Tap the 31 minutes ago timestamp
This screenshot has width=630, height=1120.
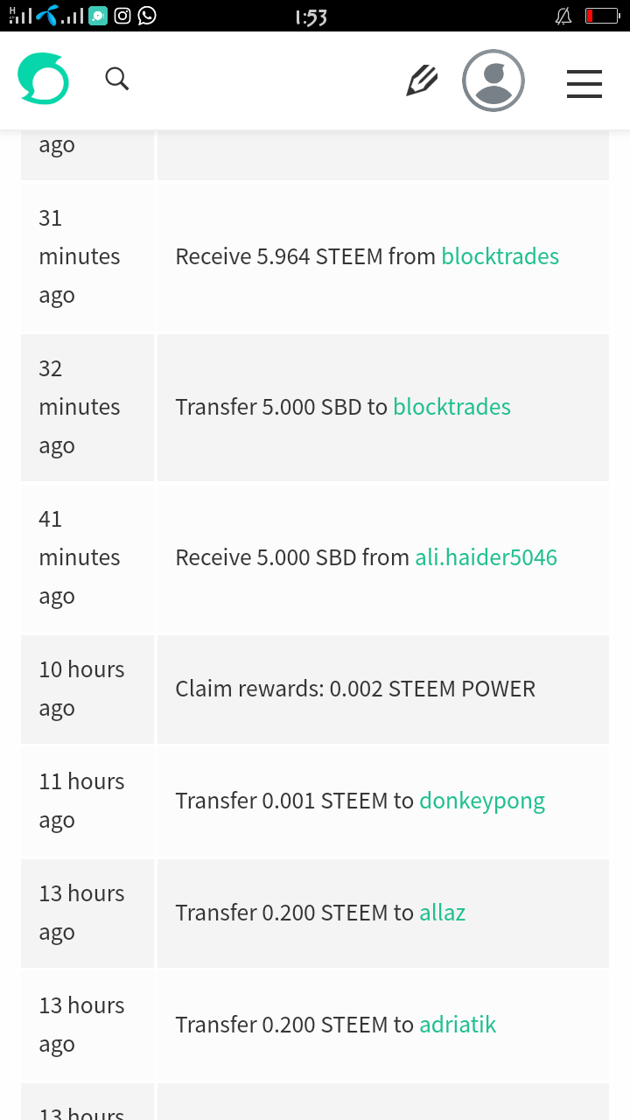79,256
